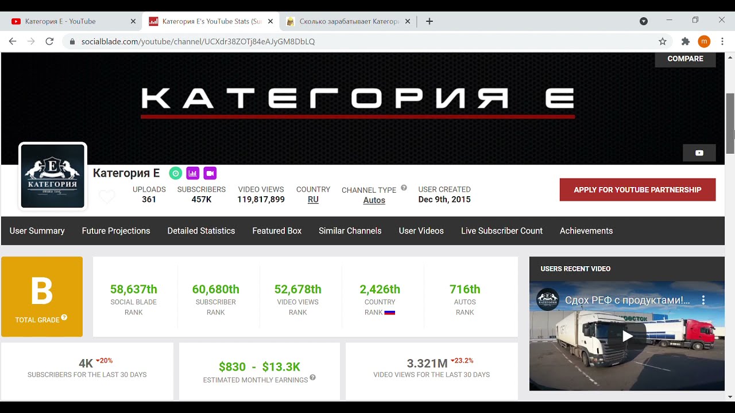Close the YouTube Stats Social Blade tab
Image resolution: width=735 pixels, height=413 pixels.
click(x=270, y=21)
